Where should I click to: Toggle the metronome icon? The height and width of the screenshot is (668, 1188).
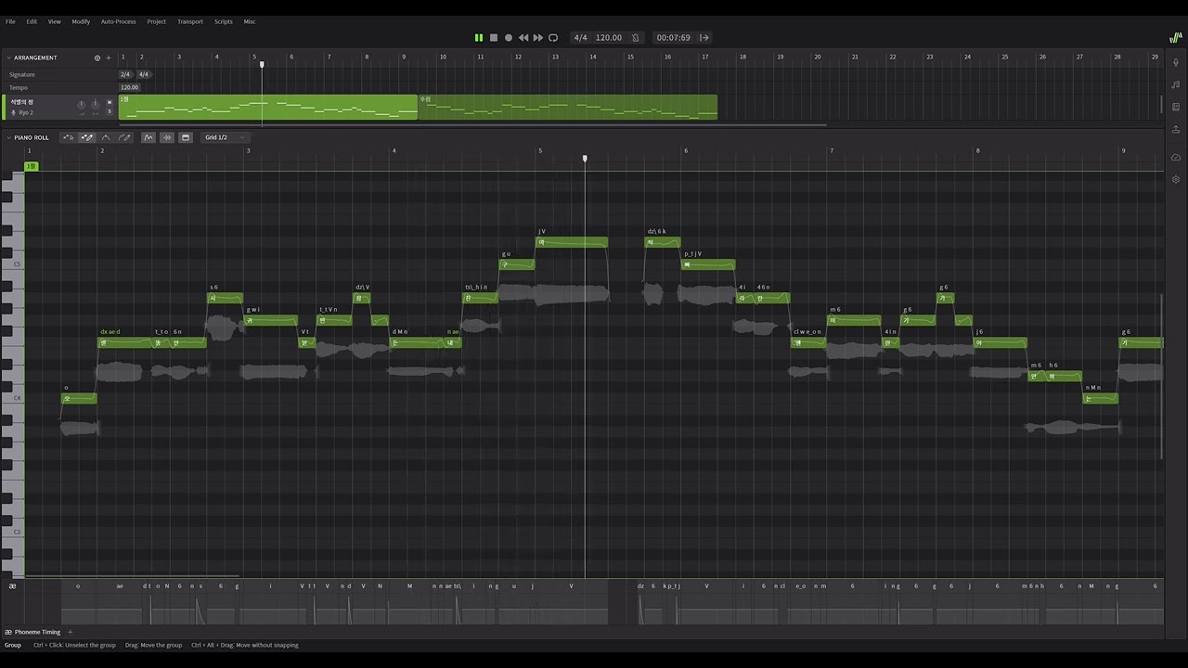tap(636, 38)
